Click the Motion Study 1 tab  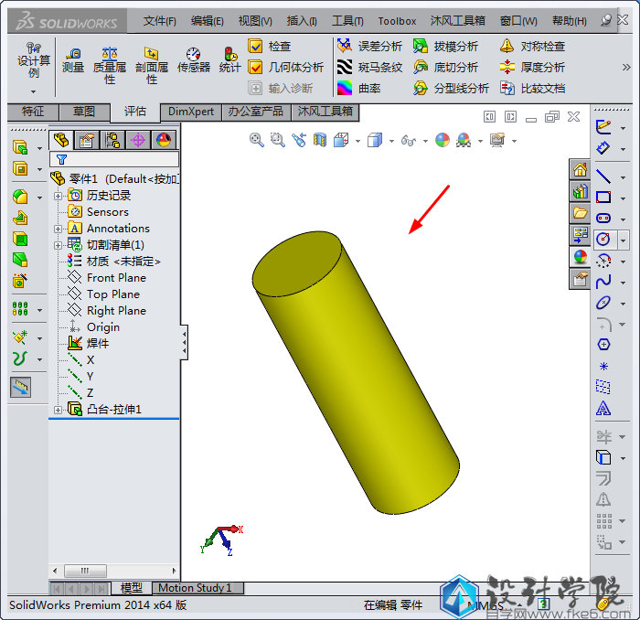195,588
